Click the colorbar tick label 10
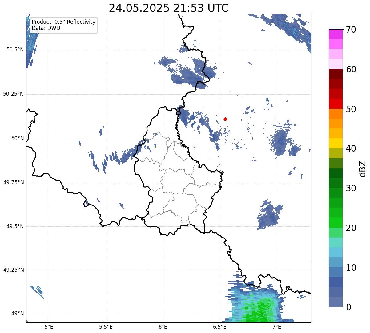The height and width of the screenshot is (333, 370). (x=351, y=268)
